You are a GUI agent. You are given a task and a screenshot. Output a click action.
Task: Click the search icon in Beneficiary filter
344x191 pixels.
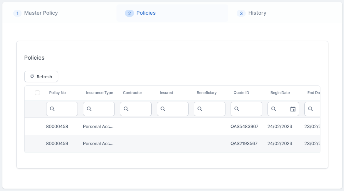click(200, 109)
